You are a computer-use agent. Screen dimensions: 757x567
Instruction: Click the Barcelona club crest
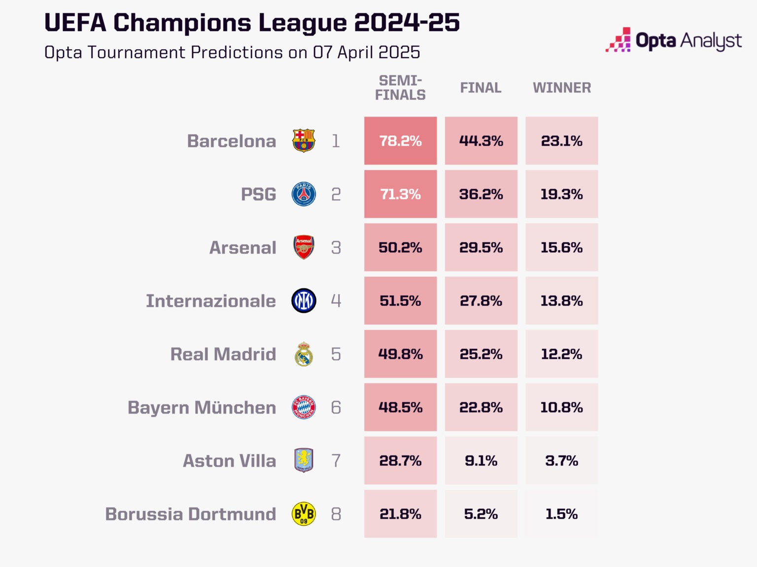[304, 141]
